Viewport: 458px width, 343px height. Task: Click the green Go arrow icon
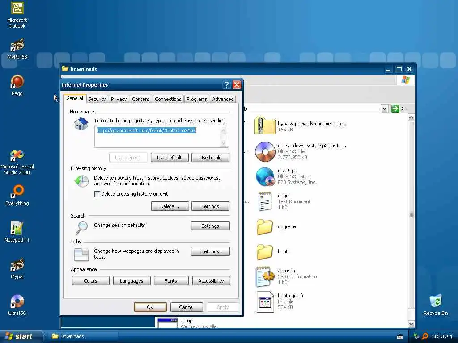[395, 109]
